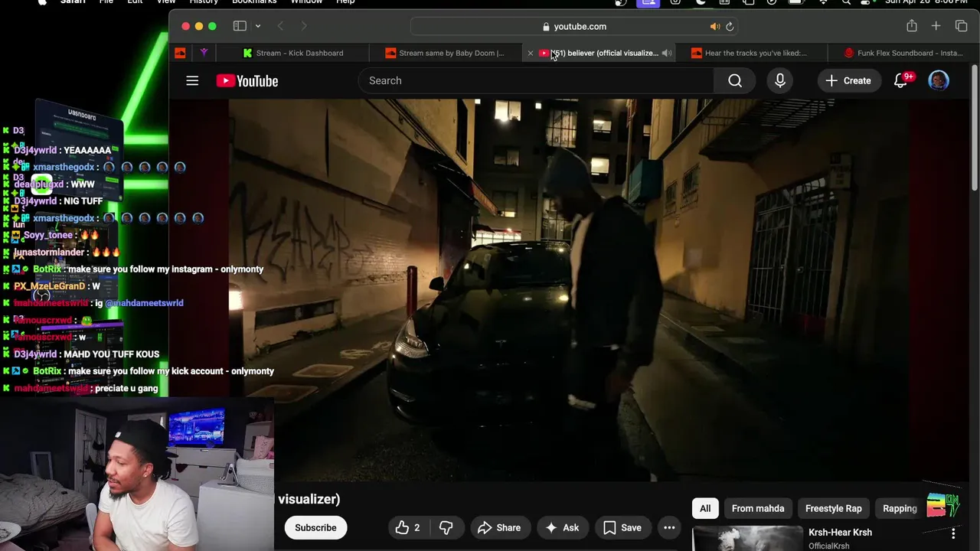This screenshot has width=980, height=551.
Task: Click chat username 'lunastormlander'
Action: 51,253
